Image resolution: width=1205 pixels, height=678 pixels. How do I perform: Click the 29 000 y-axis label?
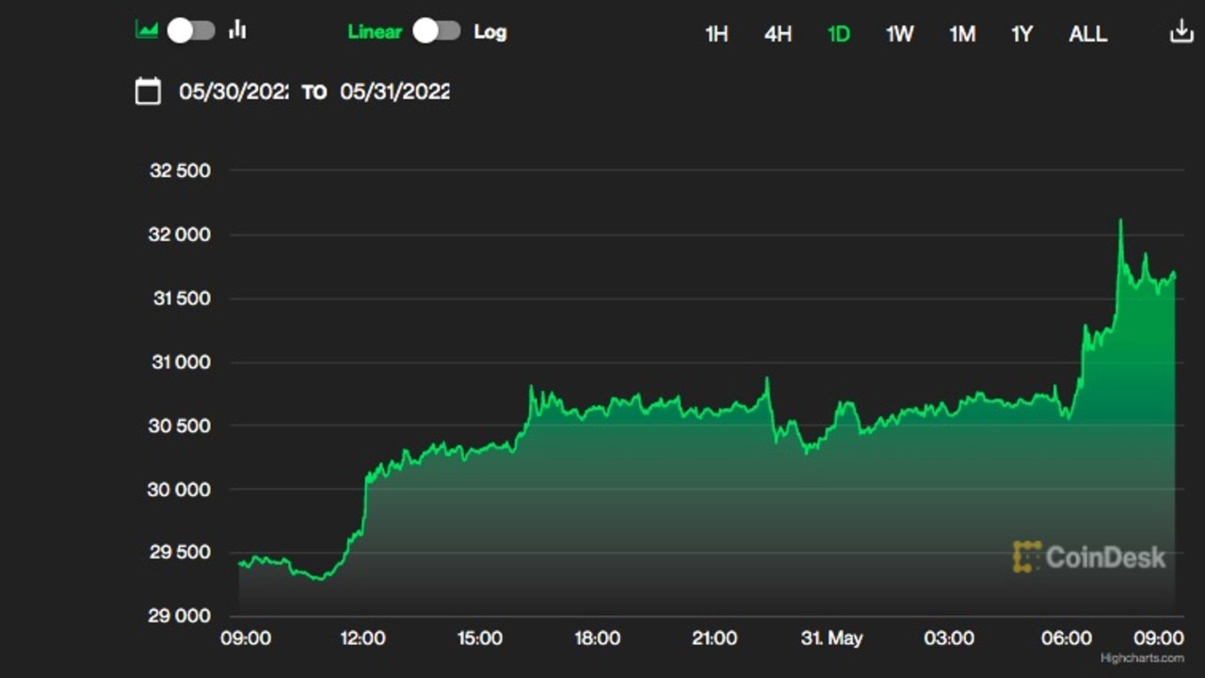pyautogui.click(x=180, y=616)
